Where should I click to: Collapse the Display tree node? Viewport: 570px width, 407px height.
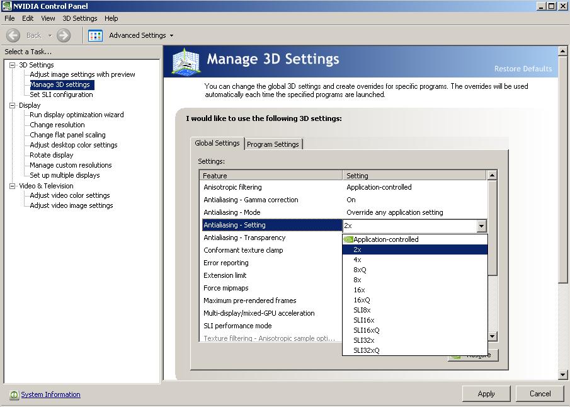(x=13, y=105)
